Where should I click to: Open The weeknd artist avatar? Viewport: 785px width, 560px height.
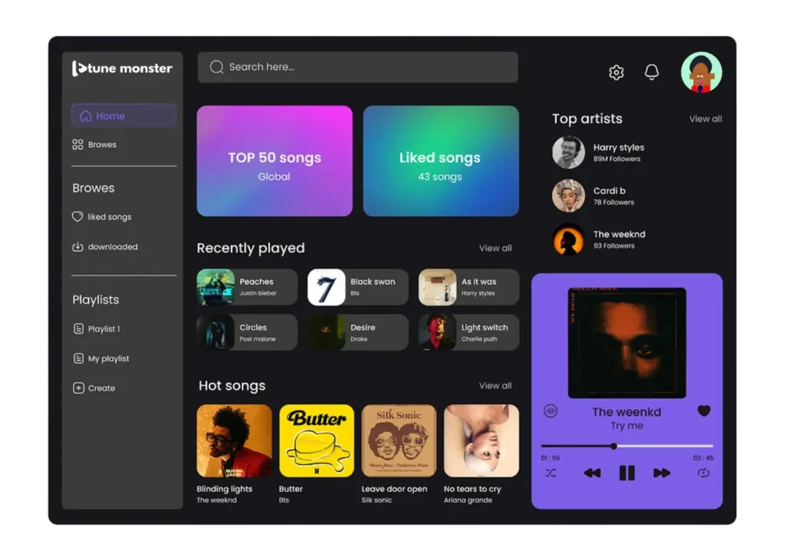click(568, 239)
